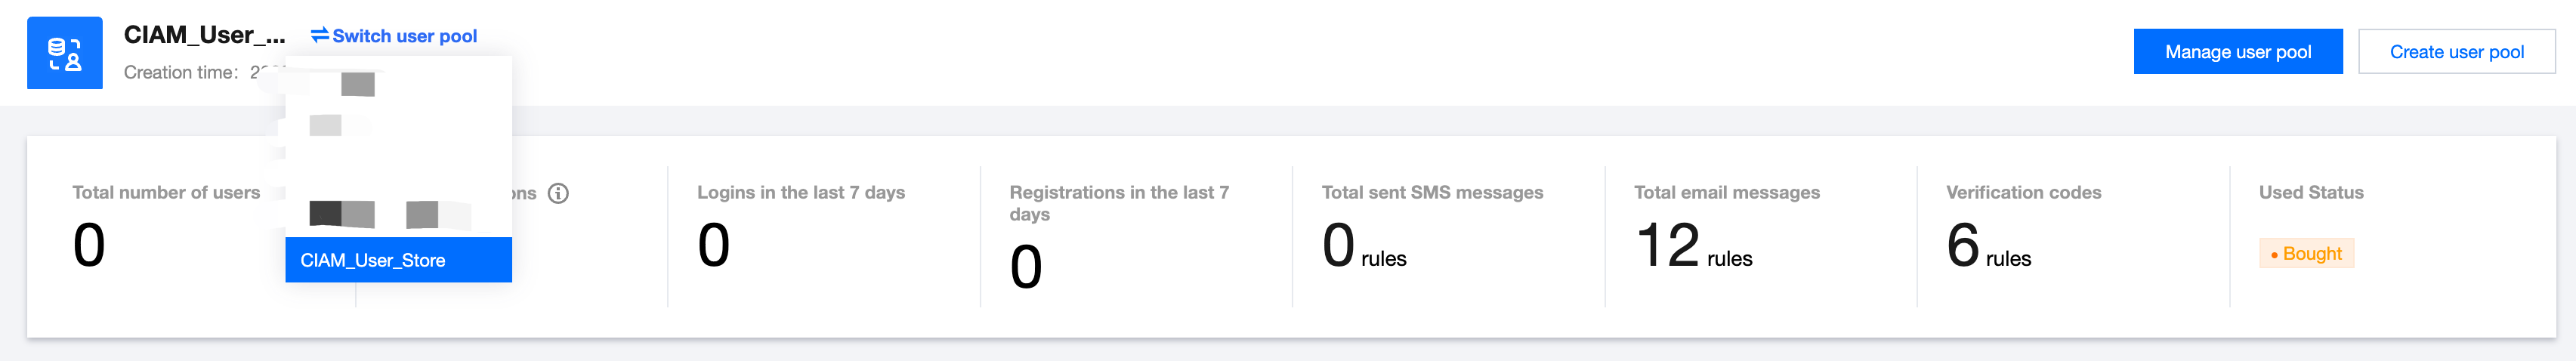Screen dimensions: 2576x361
Task: Click the Total number of users count
Action: click(89, 245)
